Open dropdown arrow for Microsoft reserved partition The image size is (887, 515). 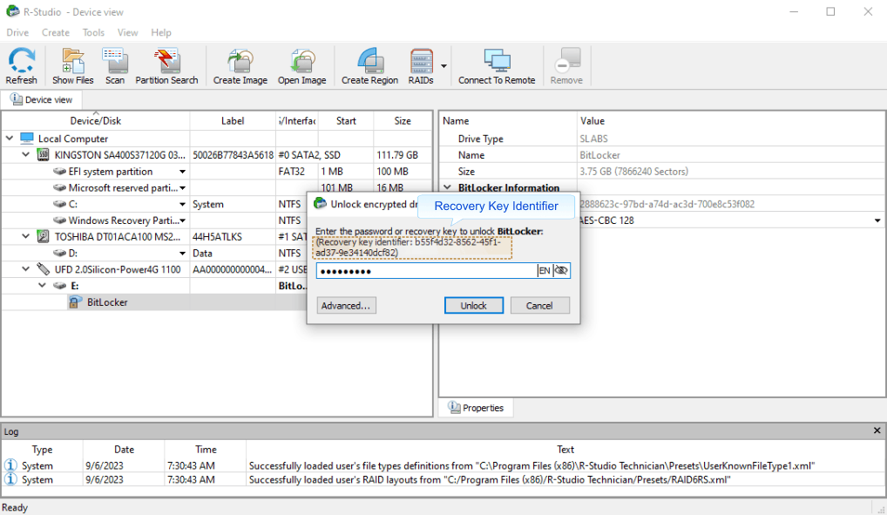pos(182,188)
